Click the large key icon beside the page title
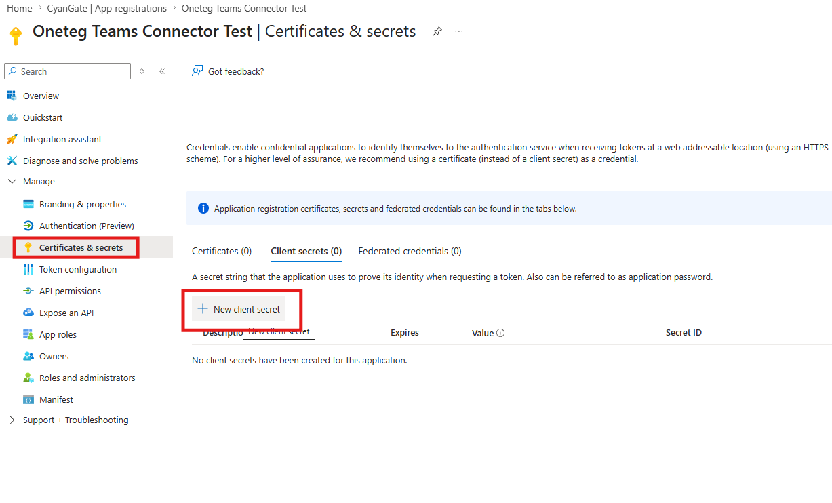This screenshot has width=832, height=503. (x=16, y=36)
